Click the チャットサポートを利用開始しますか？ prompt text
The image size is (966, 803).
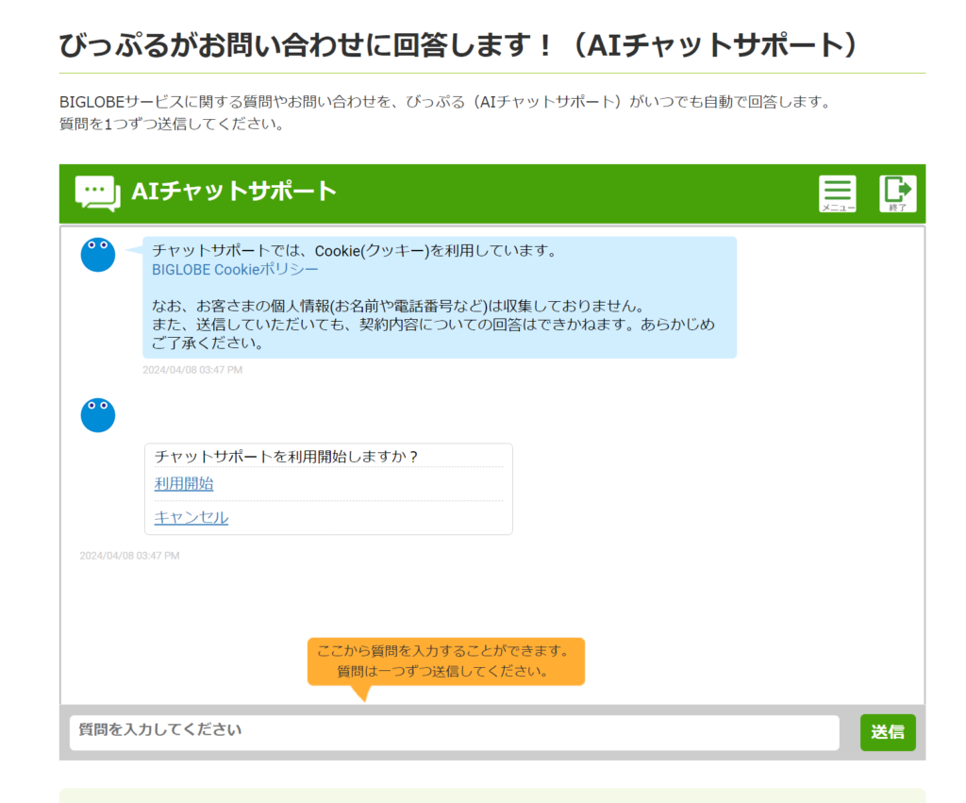click(x=286, y=456)
